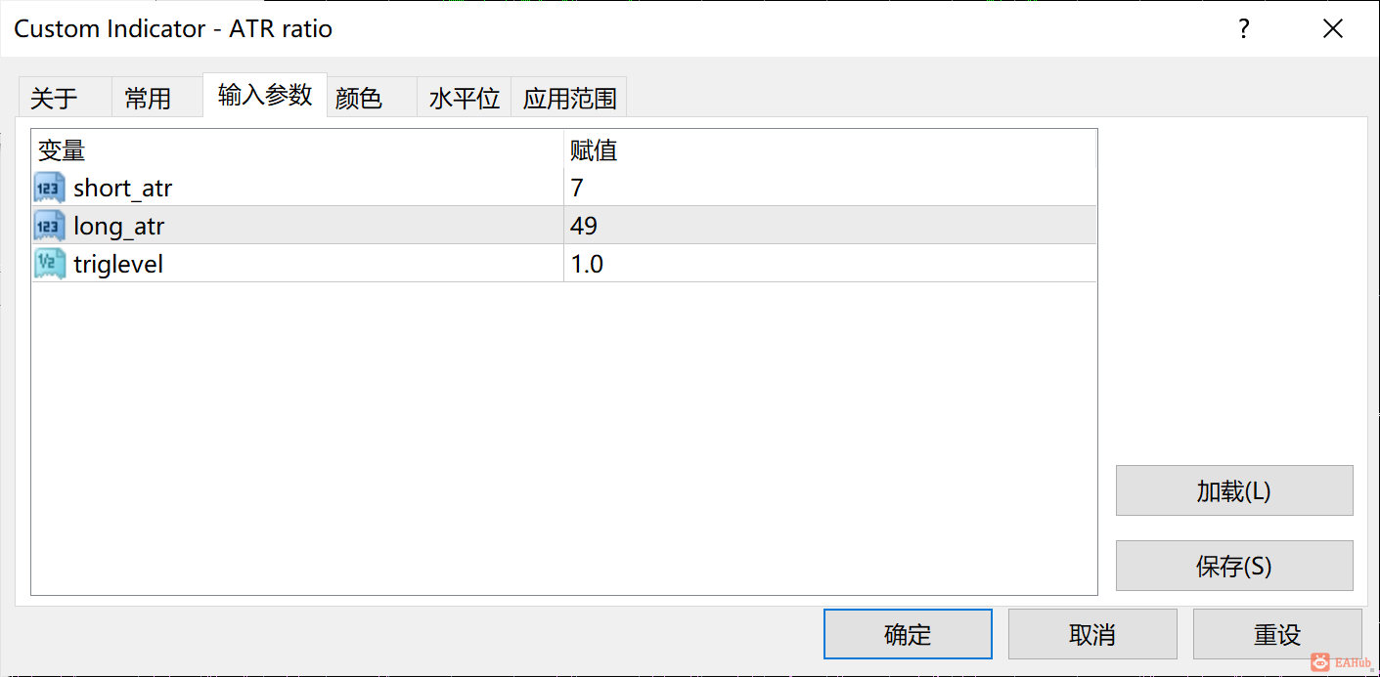Click the long_atr integer variable icon
This screenshot has height=677, width=1380.
point(49,226)
